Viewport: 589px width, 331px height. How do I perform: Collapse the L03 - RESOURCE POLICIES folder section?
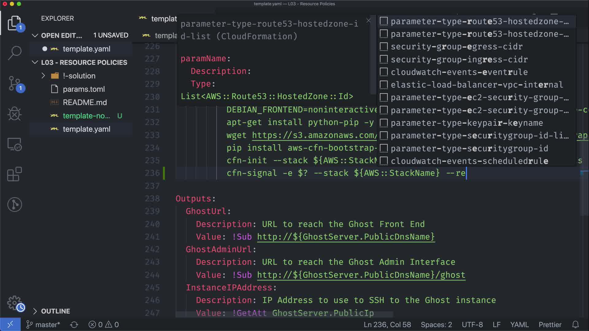[x=84, y=63]
